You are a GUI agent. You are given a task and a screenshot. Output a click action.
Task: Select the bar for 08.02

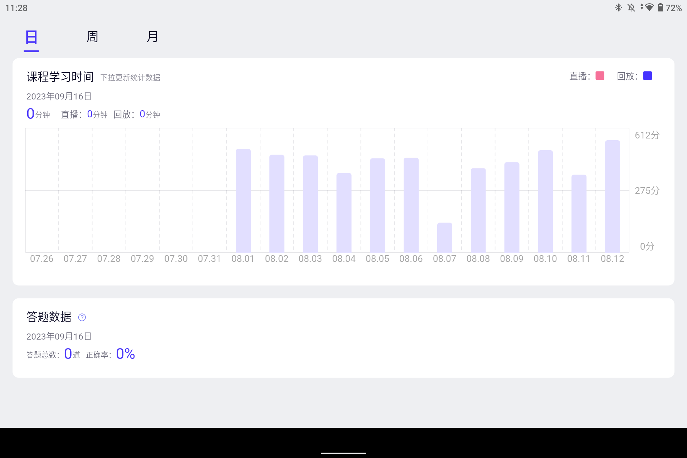(277, 204)
